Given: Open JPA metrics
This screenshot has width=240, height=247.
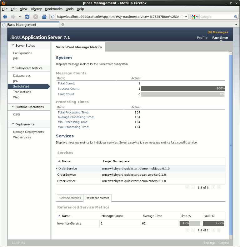Looking at the screenshot, I should [x=15, y=81].
